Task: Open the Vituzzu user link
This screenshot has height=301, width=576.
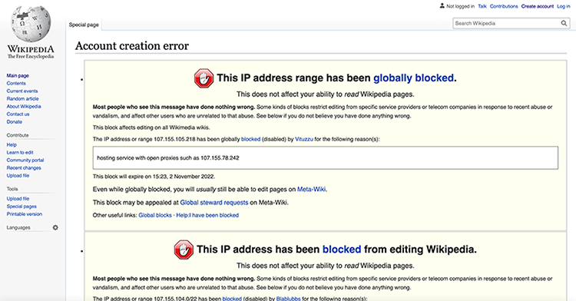Action: [304, 140]
